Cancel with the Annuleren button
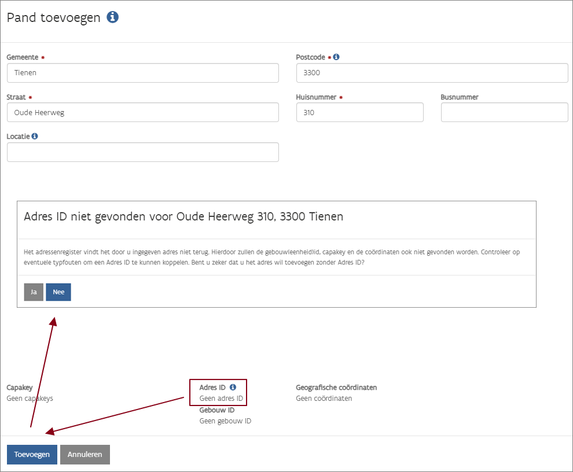573x472 pixels. (x=85, y=455)
